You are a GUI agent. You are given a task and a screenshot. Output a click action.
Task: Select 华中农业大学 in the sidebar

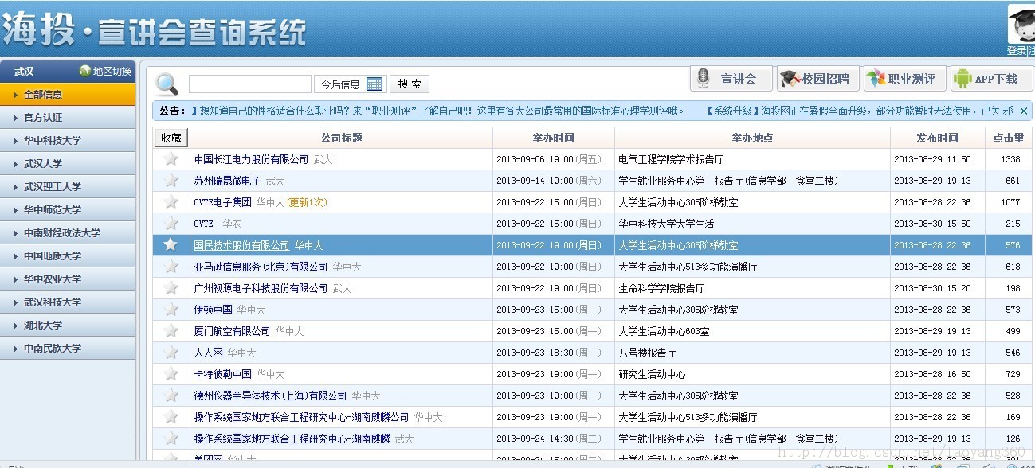(68, 279)
